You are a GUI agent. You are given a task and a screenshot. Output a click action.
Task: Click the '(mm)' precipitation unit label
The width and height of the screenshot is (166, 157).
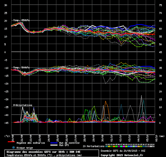click(162, 136)
